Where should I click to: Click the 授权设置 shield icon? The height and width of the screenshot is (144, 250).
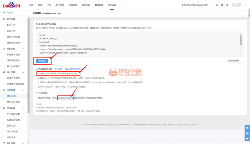tap(4, 48)
